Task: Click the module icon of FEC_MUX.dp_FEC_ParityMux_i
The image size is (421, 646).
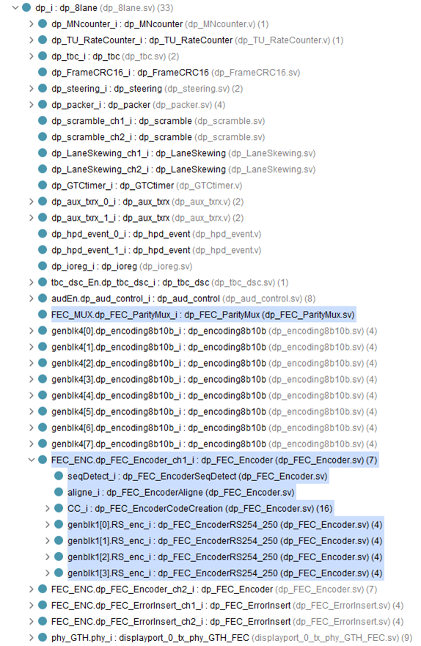Action: [x=43, y=315]
